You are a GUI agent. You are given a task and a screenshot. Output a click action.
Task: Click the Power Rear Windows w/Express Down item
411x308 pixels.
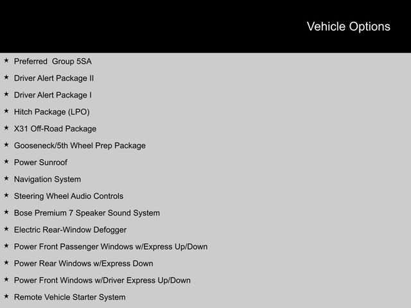click(x=83, y=264)
